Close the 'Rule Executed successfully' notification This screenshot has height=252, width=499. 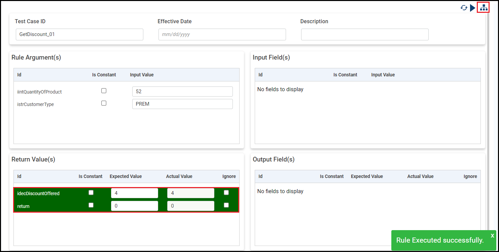pyautogui.click(x=492, y=236)
